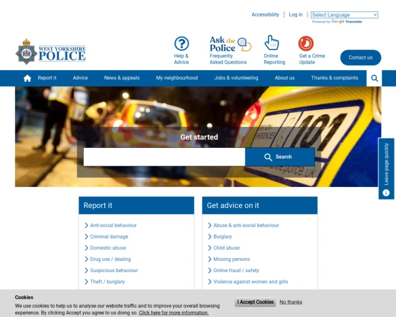The height and width of the screenshot is (317, 396).
Task: Click the Online Reporting hand pointer icon
Action: click(x=271, y=42)
